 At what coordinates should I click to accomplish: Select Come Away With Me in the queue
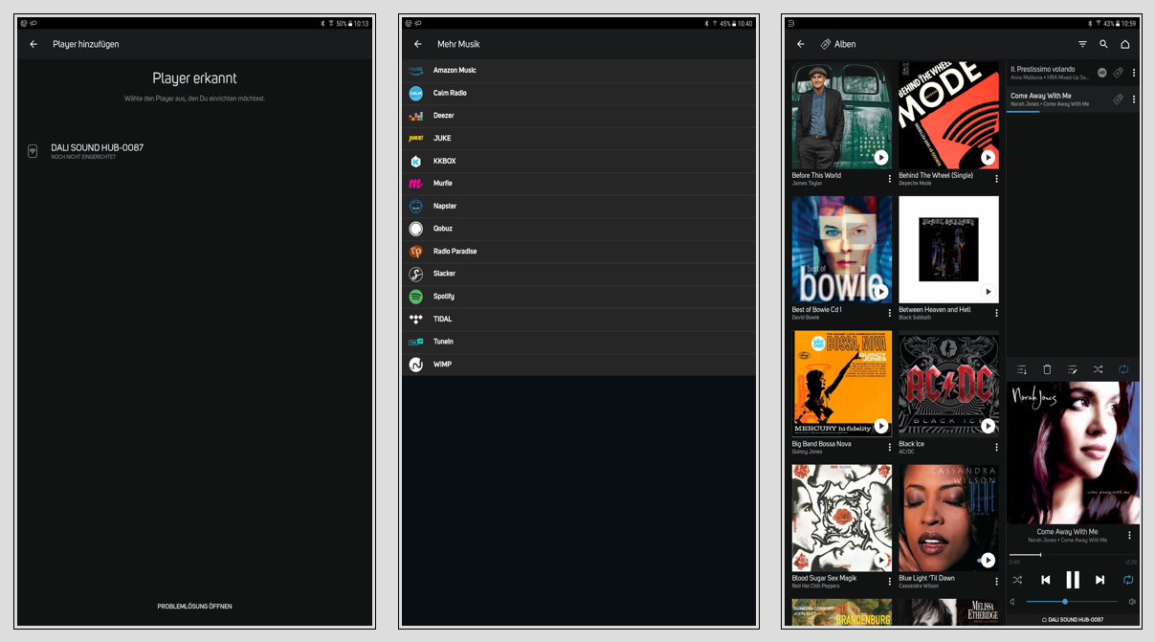[1073, 100]
